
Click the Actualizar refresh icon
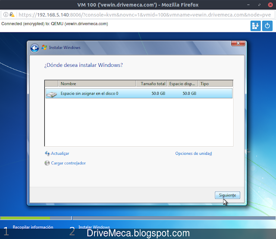[x=47, y=154]
